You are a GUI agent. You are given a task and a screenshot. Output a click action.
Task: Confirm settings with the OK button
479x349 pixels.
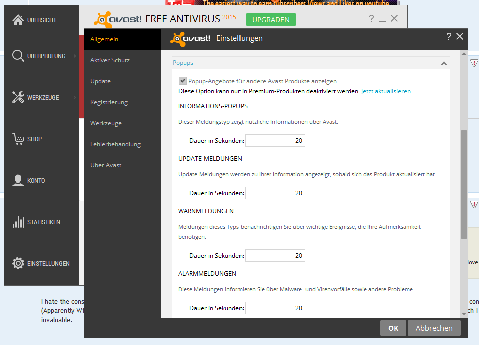tap(393, 328)
